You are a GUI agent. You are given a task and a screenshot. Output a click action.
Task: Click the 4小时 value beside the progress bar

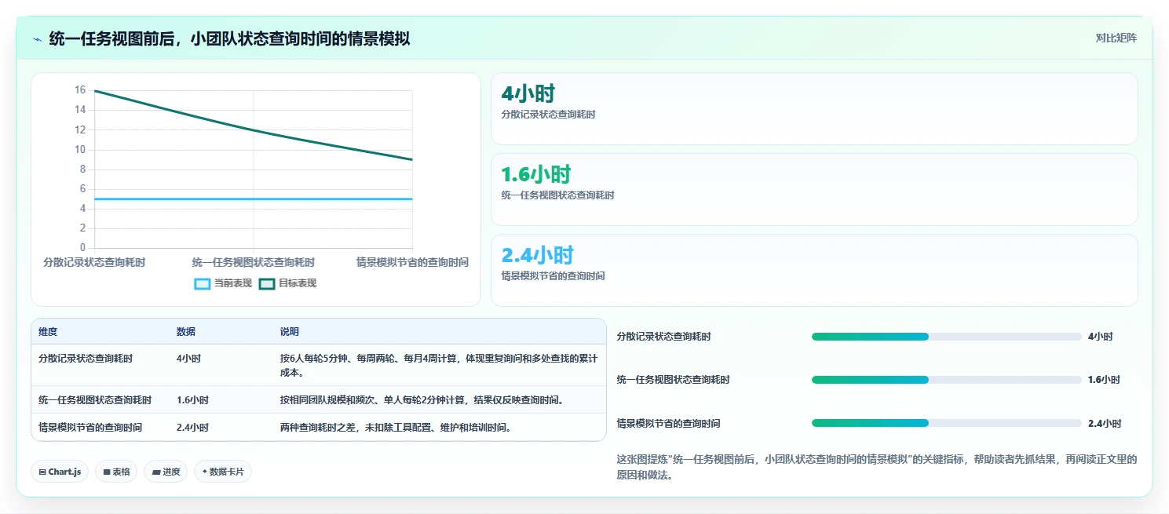tap(1100, 337)
